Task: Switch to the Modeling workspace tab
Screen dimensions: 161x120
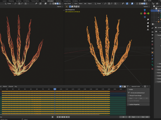Action: pos(11,1)
